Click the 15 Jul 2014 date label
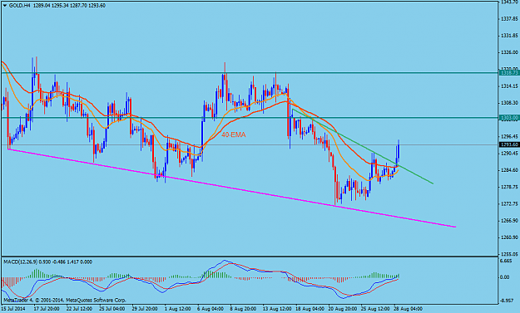 (x=14, y=309)
